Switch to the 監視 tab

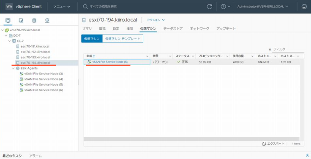102,29
